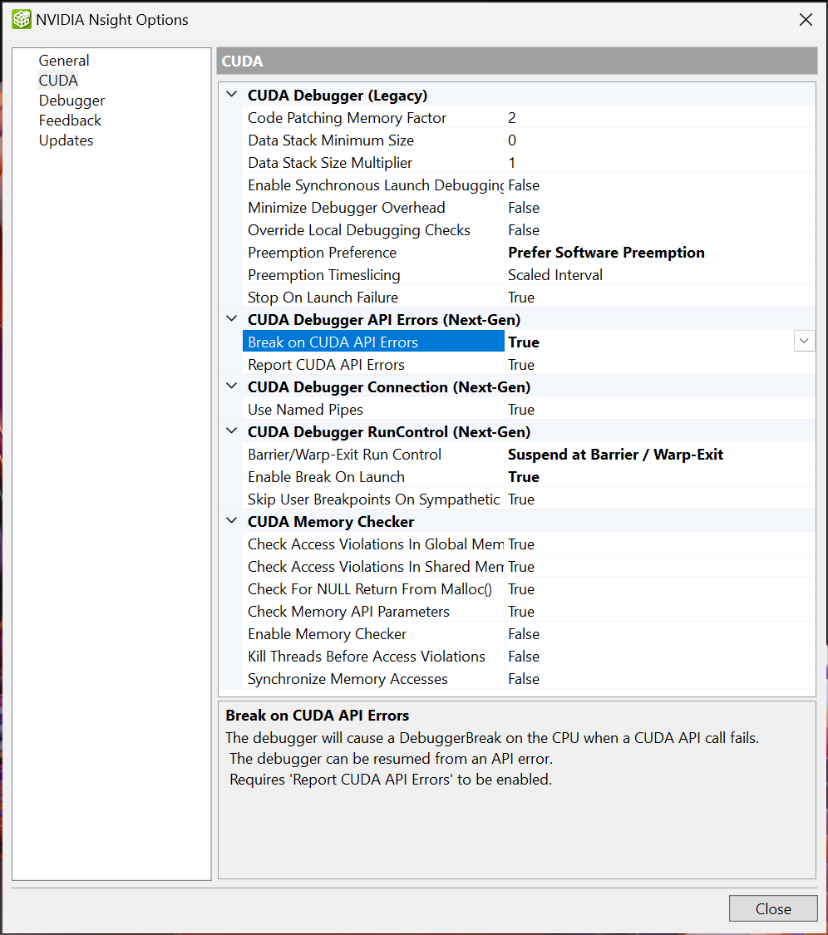The width and height of the screenshot is (828, 935).
Task: Select the Use Named Pipes True value
Action: (x=521, y=410)
